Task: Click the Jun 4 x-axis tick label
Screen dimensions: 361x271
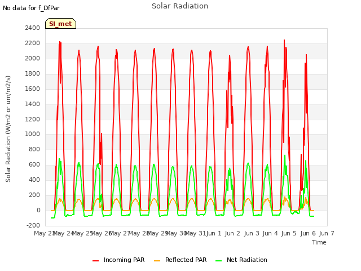Action: pos(270,233)
